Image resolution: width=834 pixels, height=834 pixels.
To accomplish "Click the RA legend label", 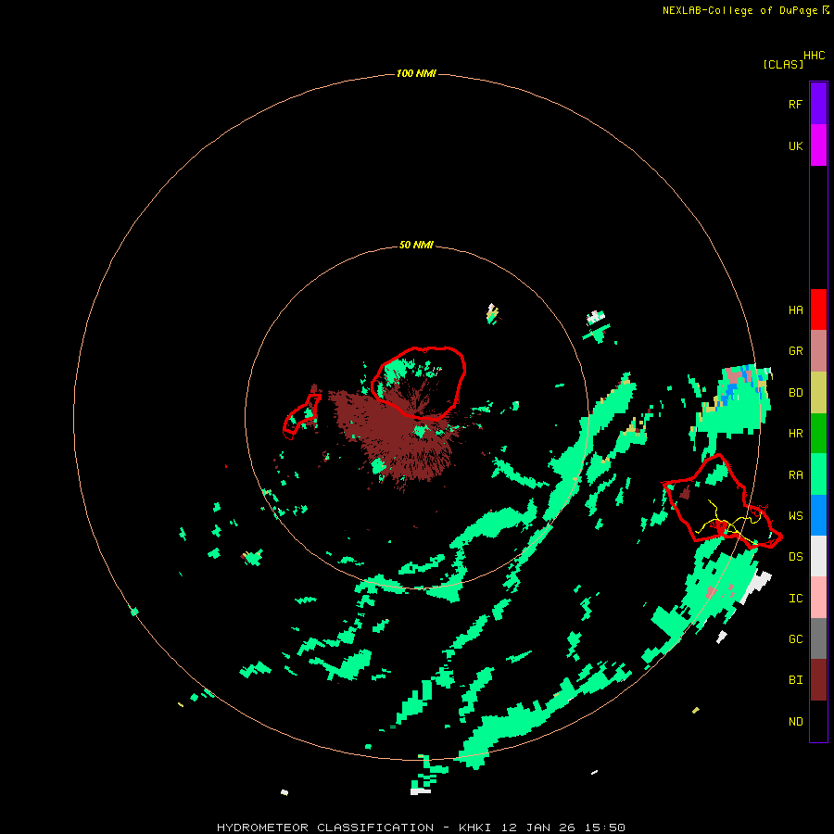I will (795, 474).
